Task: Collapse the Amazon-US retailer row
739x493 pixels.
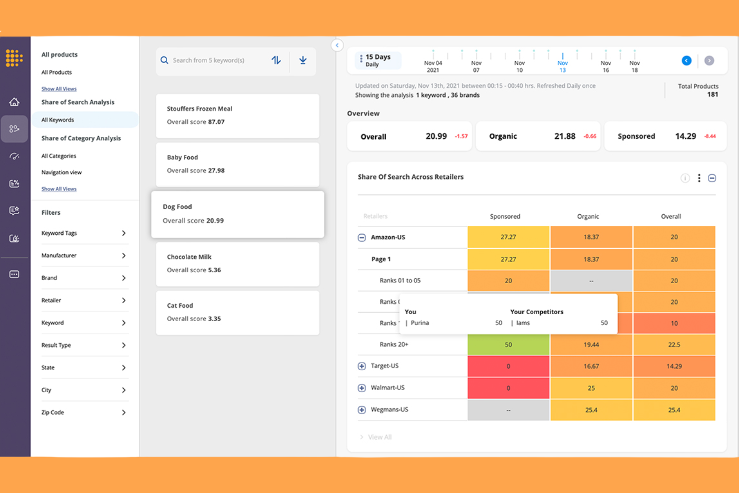Action: tap(361, 237)
